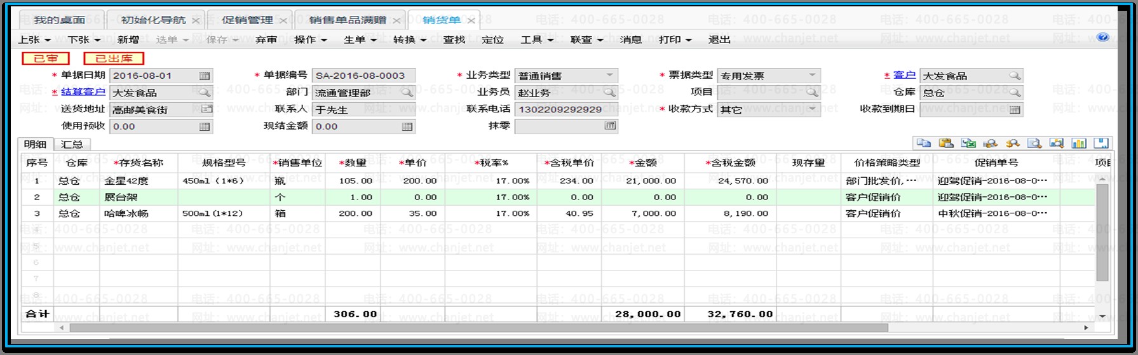
Task: Click into the 联系电话 input field
Action: click(x=566, y=109)
